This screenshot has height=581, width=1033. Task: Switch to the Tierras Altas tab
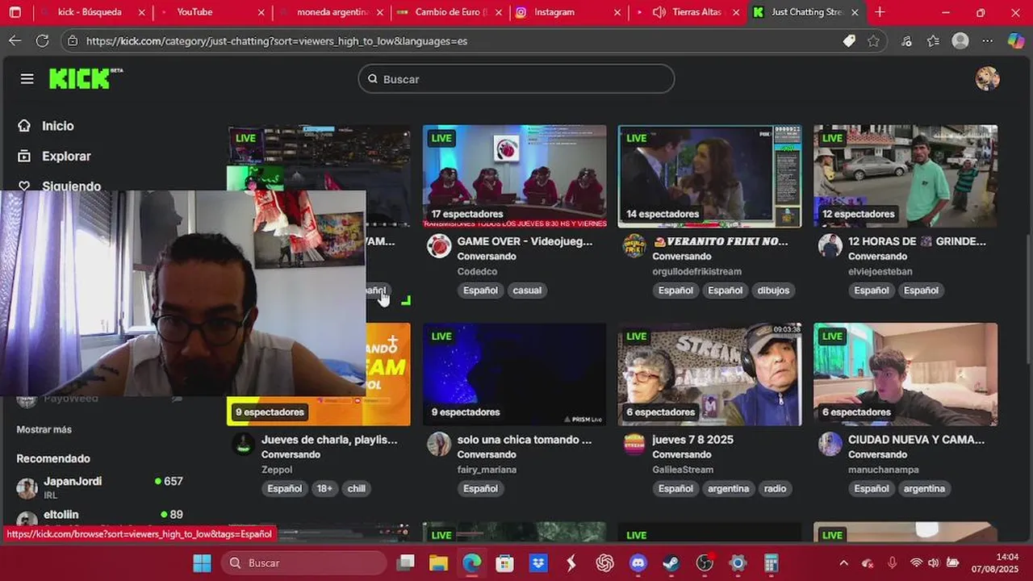pyautogui.click(x=688, y=12)
